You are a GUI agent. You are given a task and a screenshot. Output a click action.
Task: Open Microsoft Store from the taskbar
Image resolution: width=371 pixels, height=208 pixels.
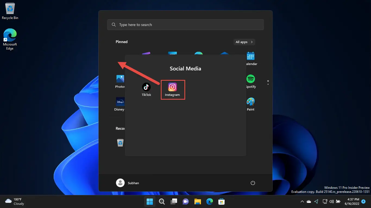coord(221,201)
